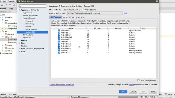Collapse System Settings subtree
This screenshot has height=98, width=175.
click(x=22, y=18)
